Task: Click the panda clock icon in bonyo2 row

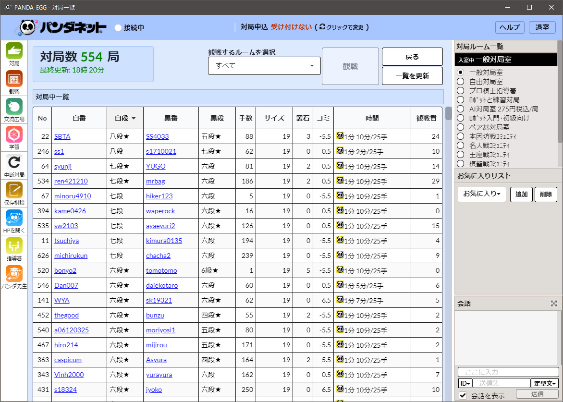Action: coord(340,270)
